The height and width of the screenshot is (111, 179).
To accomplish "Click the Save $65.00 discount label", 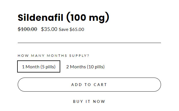I will tap(71, 30).
